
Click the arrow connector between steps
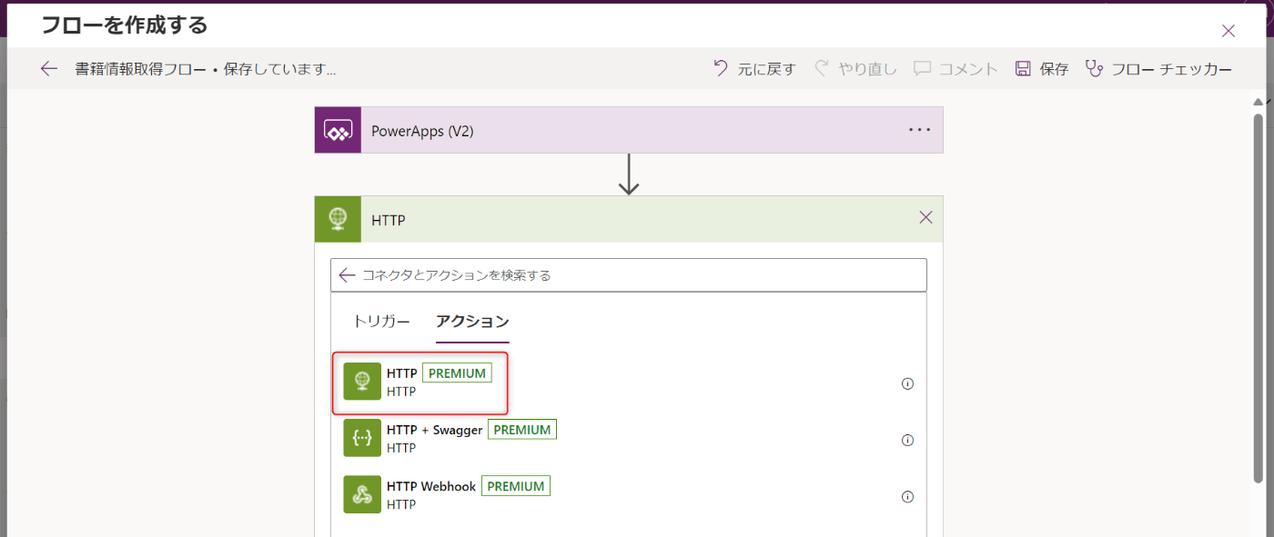629,174
